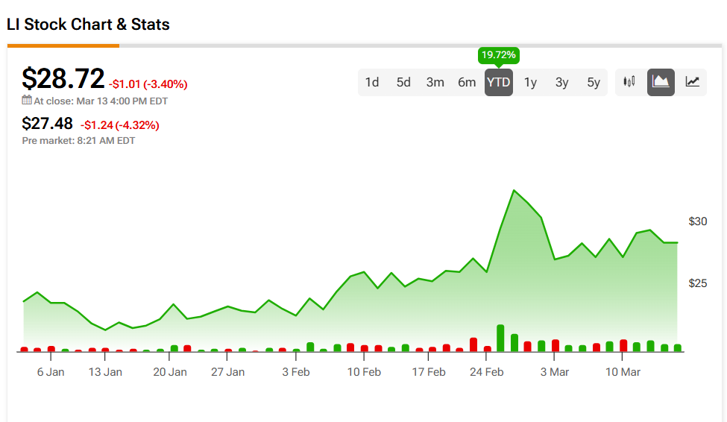Switch chart to 1y range
Screen dimensions: 727x422
pos(530,82)
